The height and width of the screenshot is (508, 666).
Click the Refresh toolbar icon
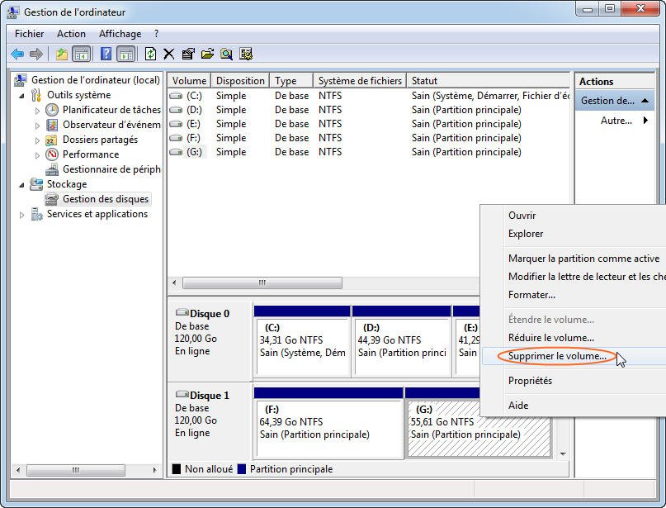[x=150, y=54]
